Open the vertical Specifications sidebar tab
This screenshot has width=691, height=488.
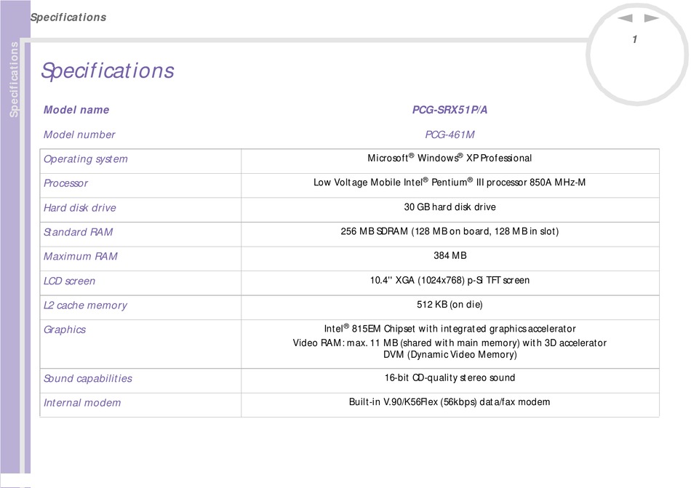click(x=14, y=79)
